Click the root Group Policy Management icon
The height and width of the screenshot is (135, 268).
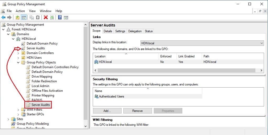[x=3, y=25]
